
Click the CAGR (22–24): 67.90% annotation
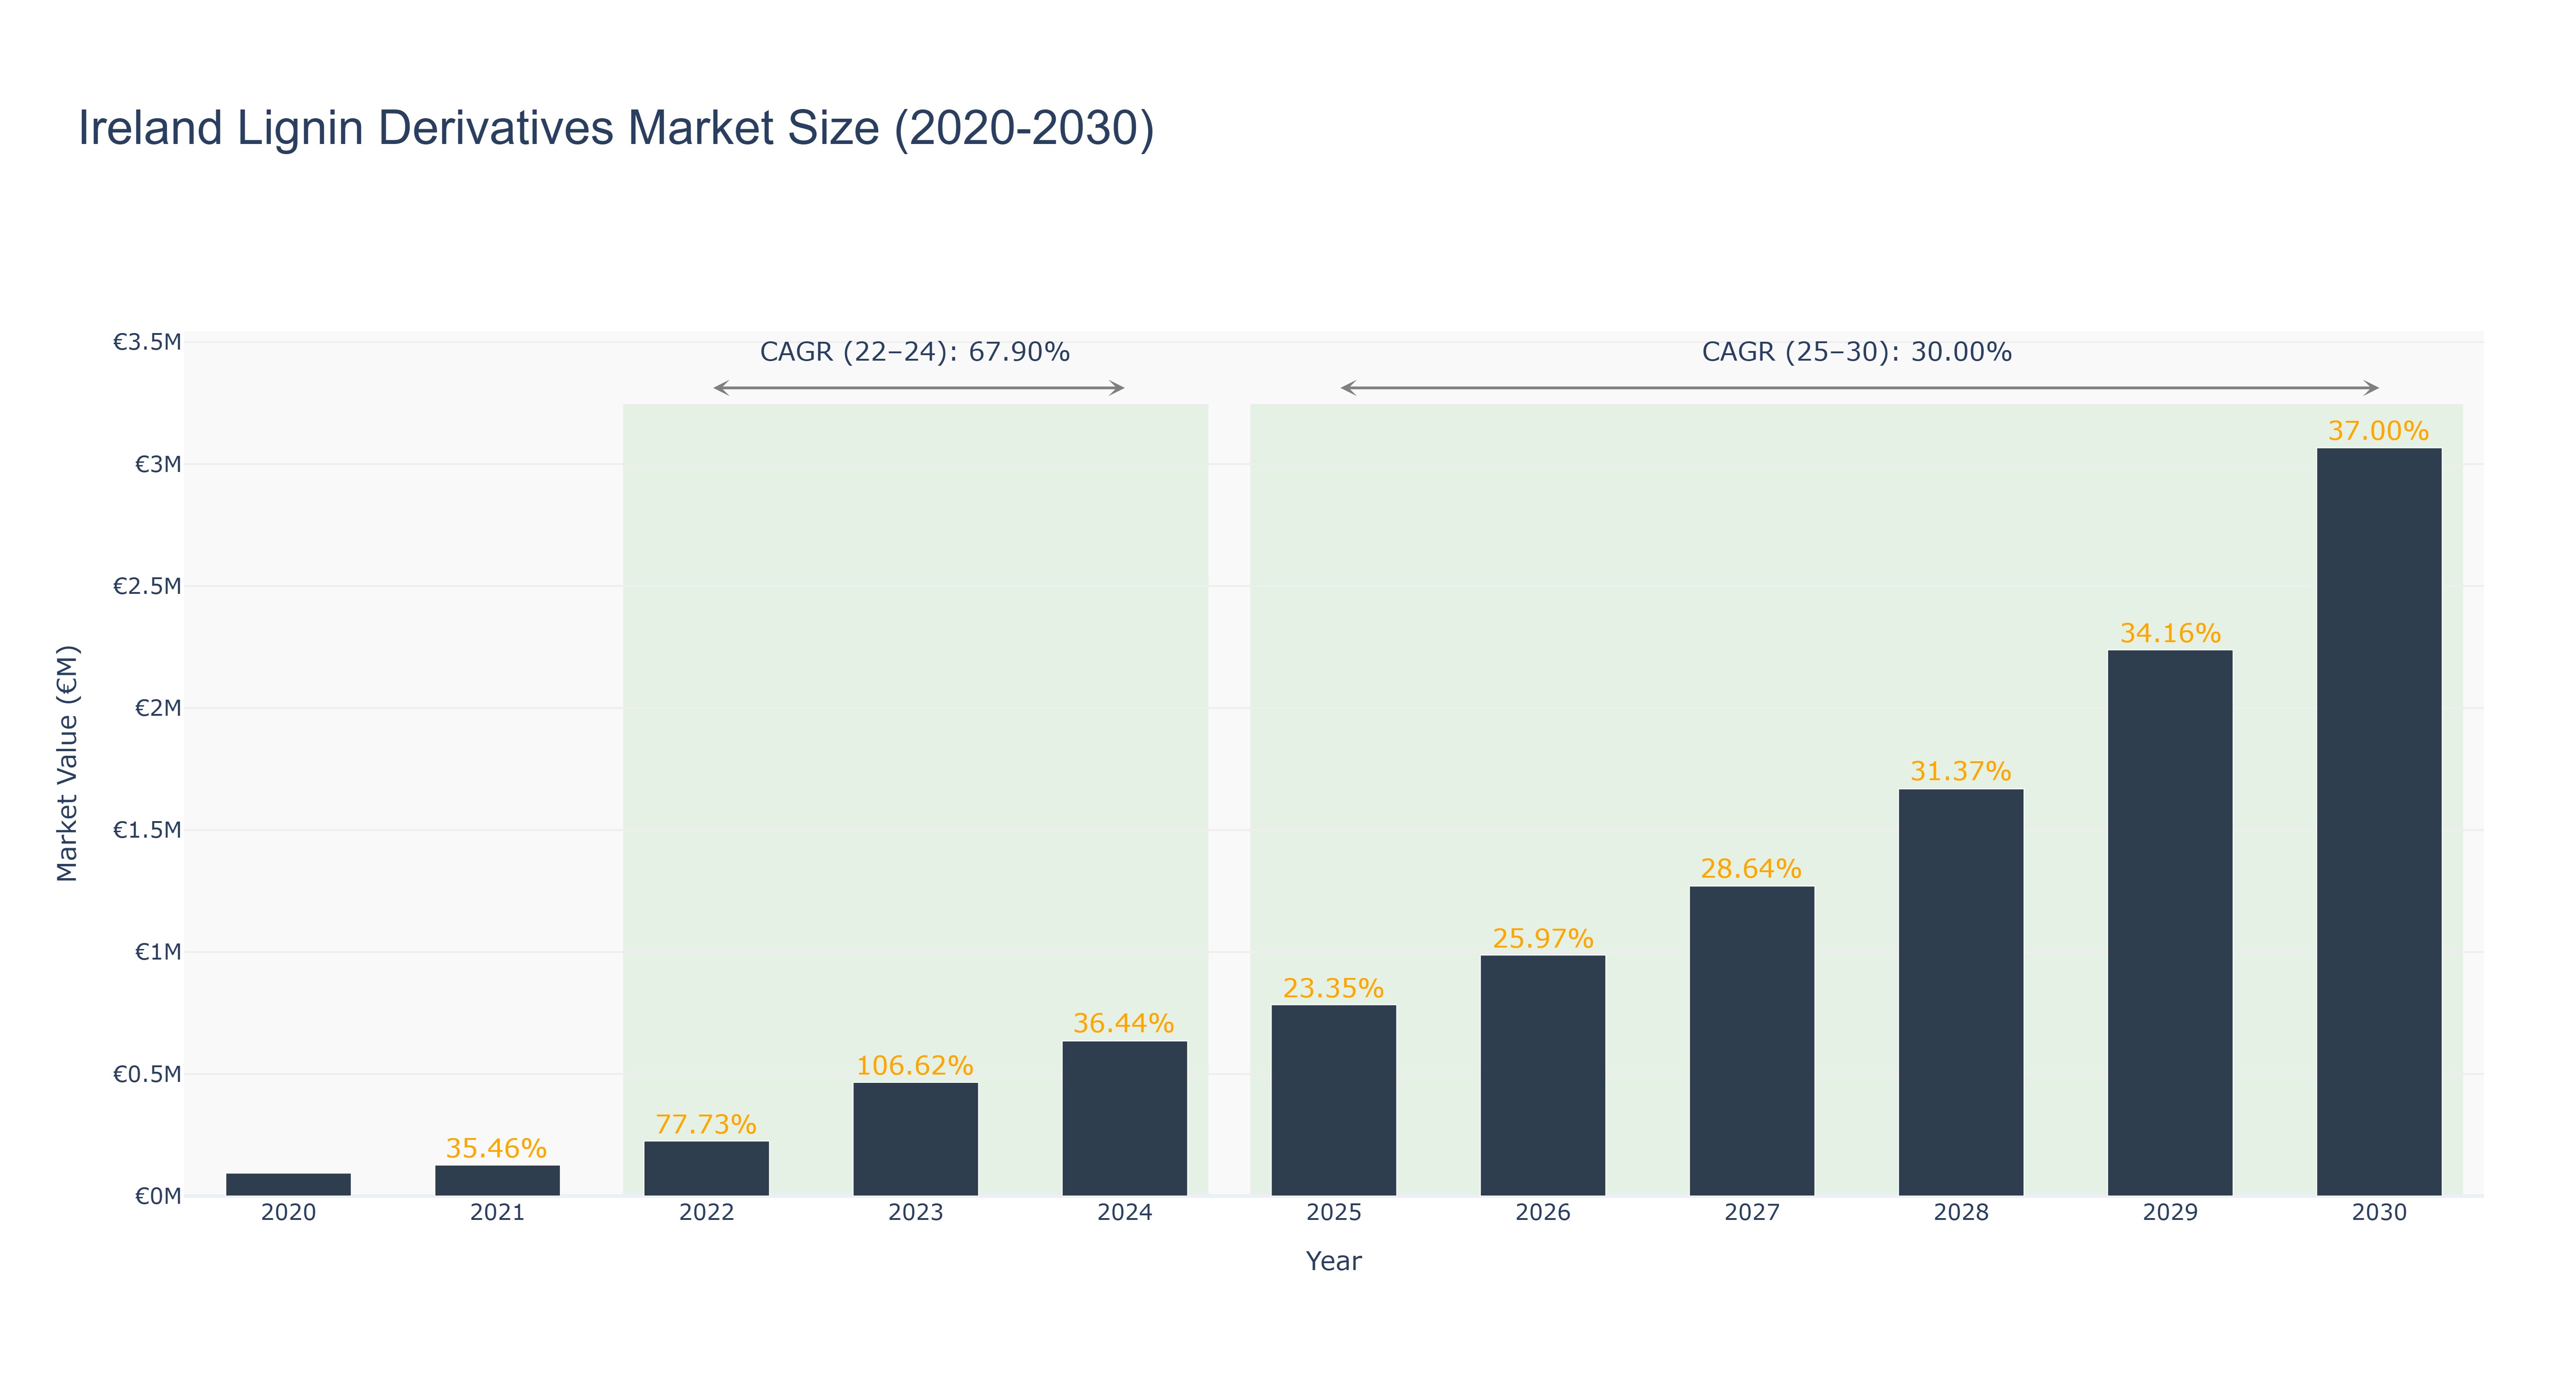(915, 352)
